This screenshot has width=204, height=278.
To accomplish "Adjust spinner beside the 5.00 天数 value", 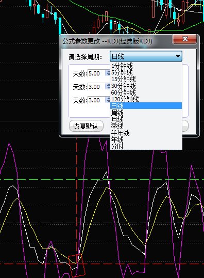I will pos(108,73).
